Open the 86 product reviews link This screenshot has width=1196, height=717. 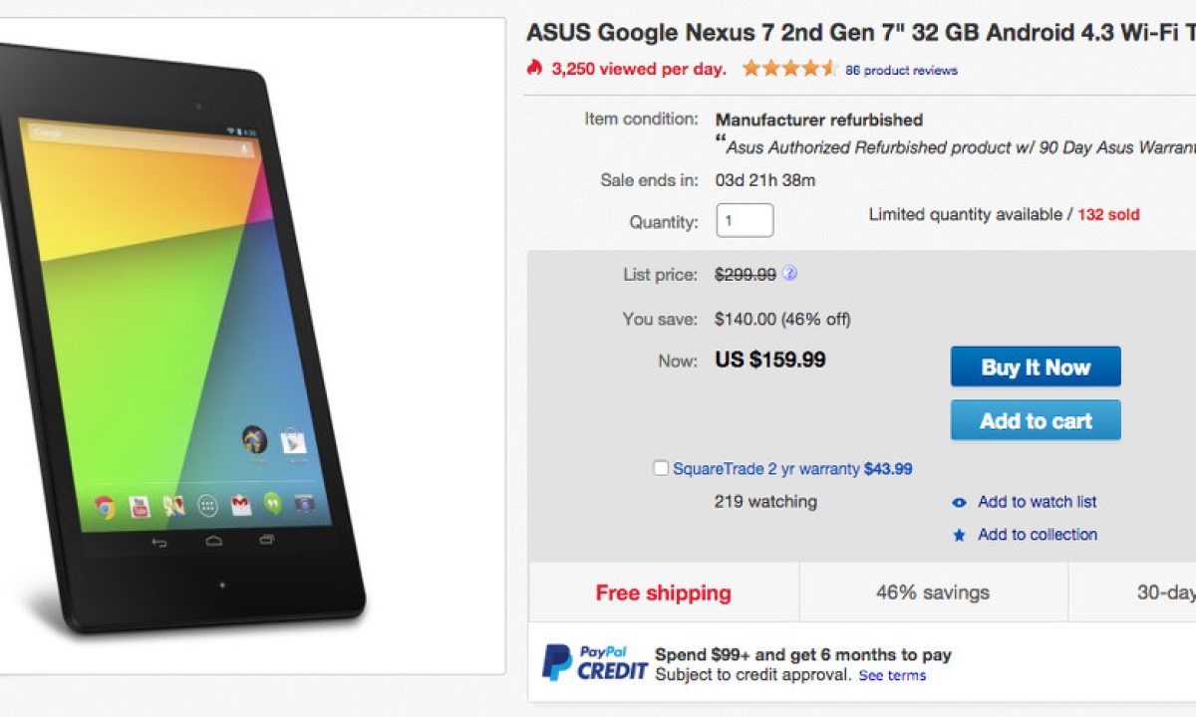coord(901,71)
